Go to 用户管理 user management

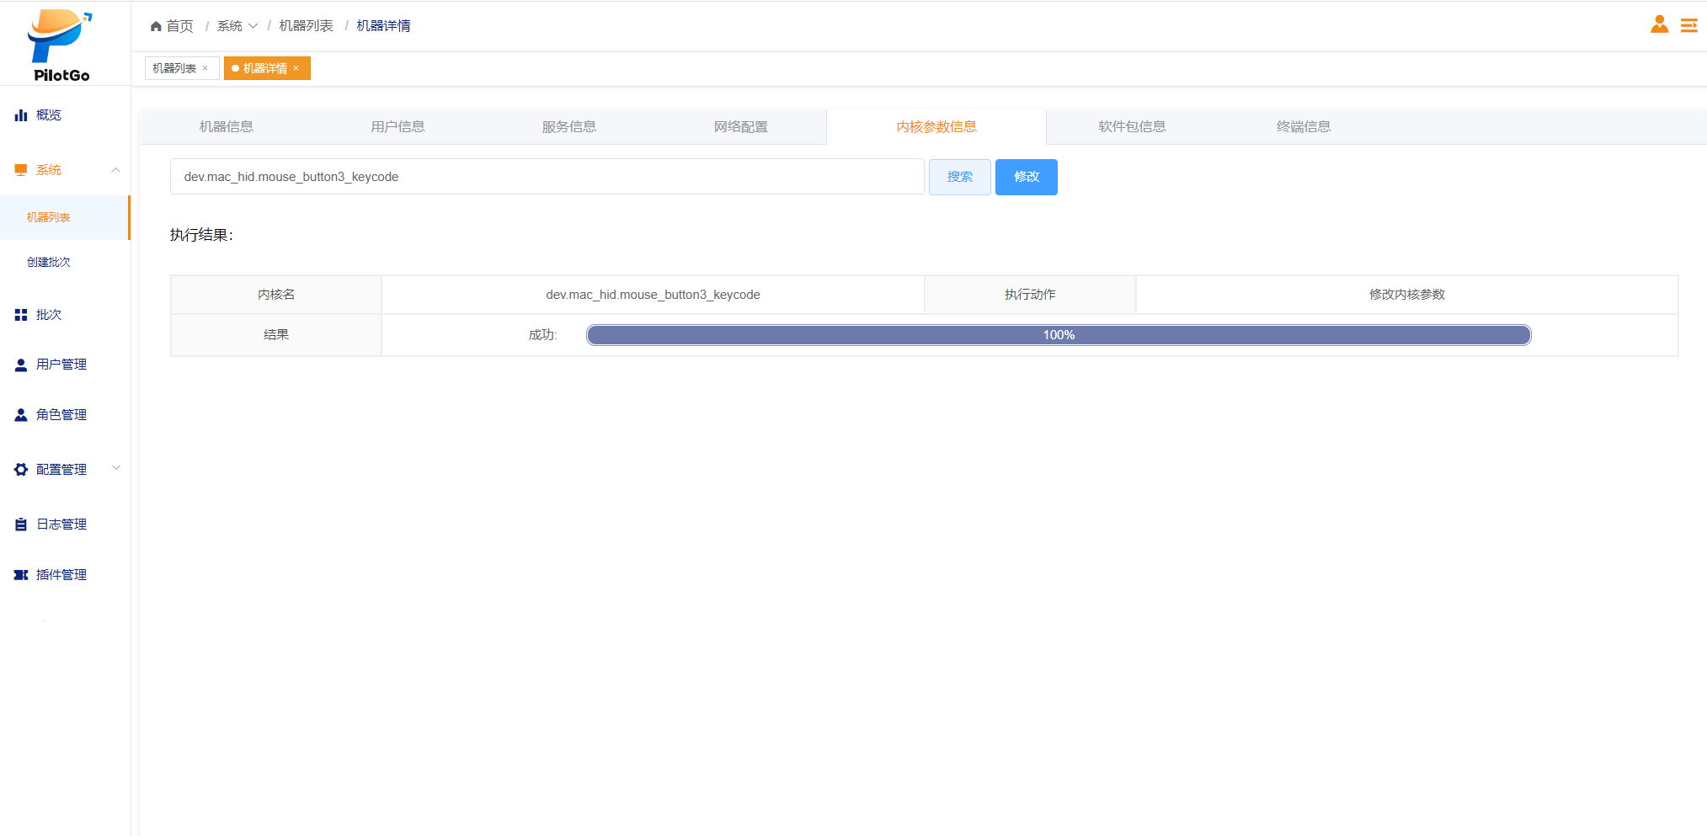pos(61,365)
